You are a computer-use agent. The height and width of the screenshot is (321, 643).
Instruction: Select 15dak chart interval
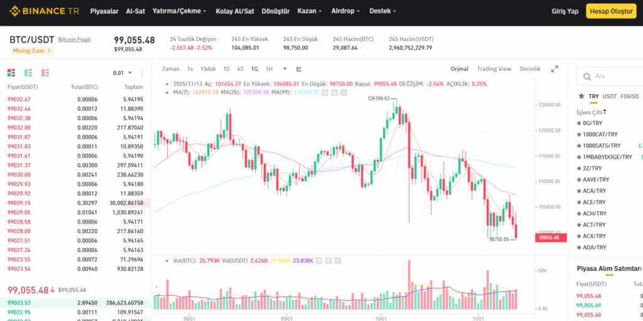(x=208, y=69)
